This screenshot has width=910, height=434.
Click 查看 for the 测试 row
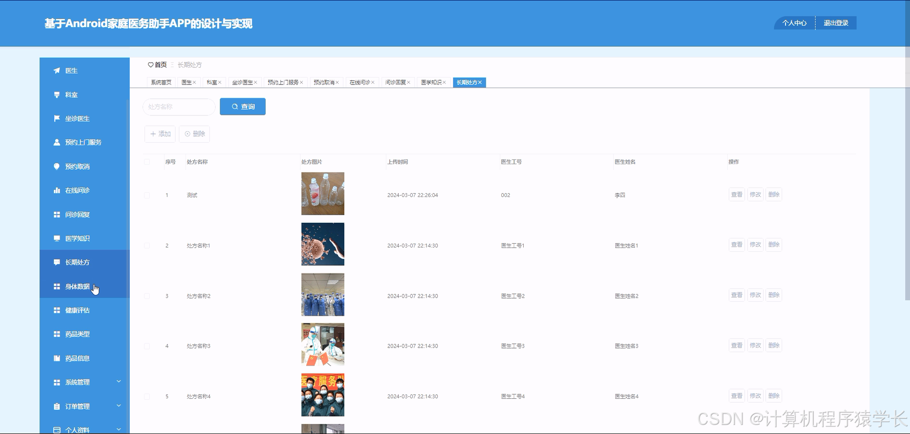(737, 195)
